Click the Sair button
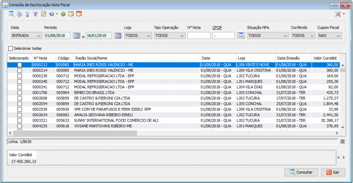This screenshot has height=183, width=353. point(333,172)
